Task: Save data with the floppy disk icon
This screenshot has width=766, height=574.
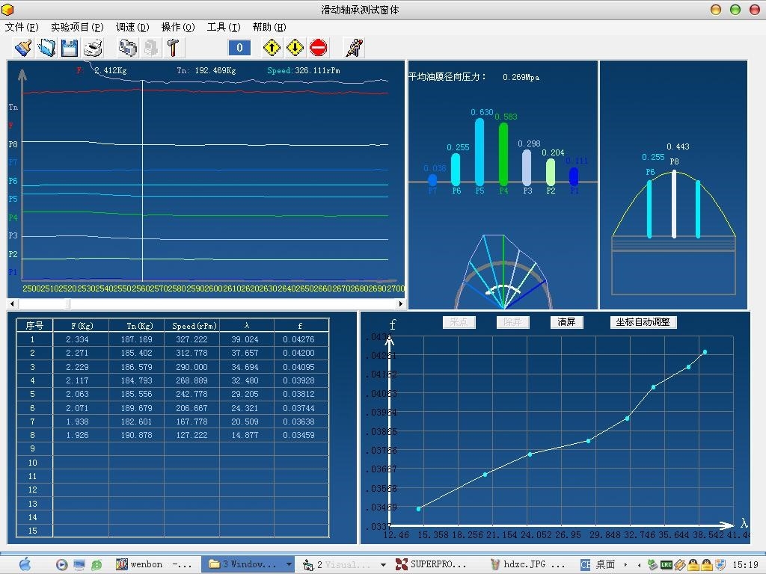Action: (x=70, y=48)
